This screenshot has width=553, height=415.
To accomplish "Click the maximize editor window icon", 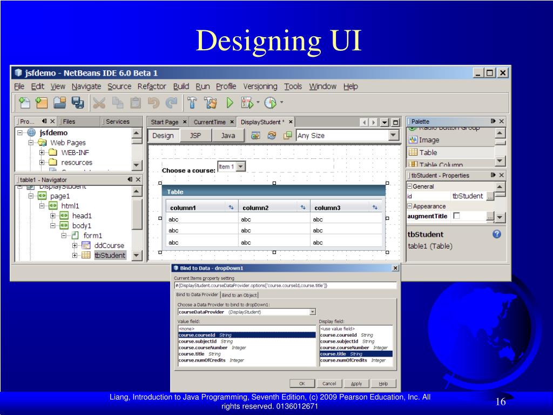I will click(396, 123).
